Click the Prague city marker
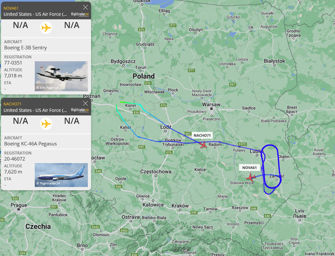The width and height of the screenshot is (335, 256). point(19,209)
